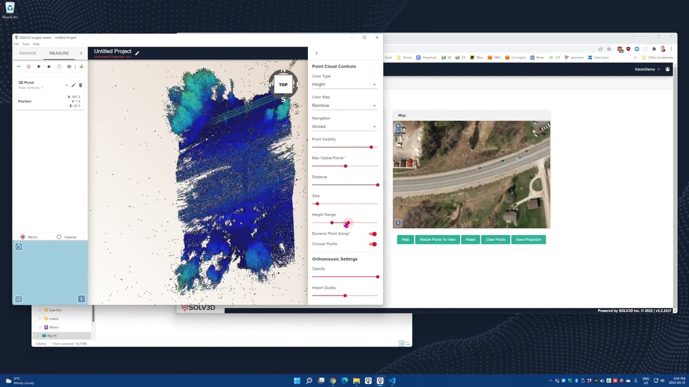The height and width of the screenshot is (387, 689).
Task: Click the TOP view cube
Action: tap(283, 84)
